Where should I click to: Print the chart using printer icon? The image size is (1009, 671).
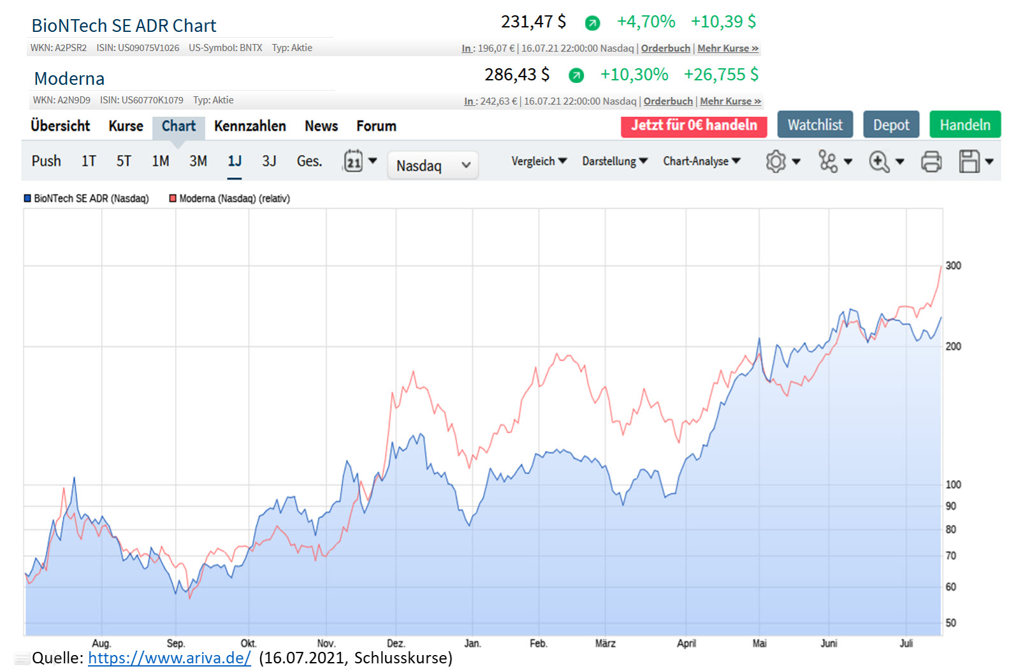pyautogui.click(x=931, y=161)
